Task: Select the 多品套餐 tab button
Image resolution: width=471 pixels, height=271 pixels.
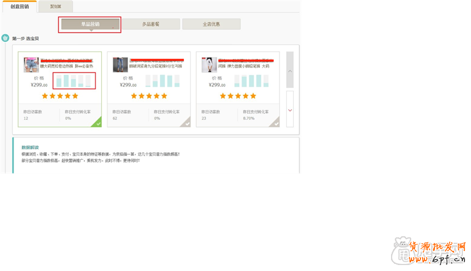Action: [x=151, y=24]
